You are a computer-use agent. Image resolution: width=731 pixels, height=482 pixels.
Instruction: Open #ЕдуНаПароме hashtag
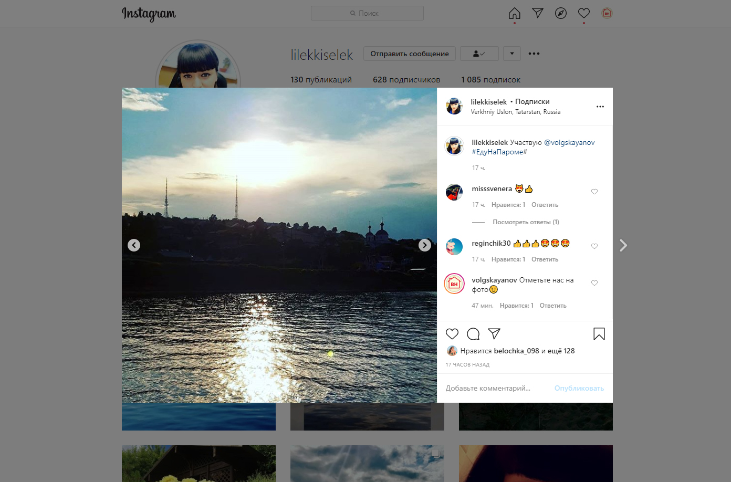coord(499,152)
